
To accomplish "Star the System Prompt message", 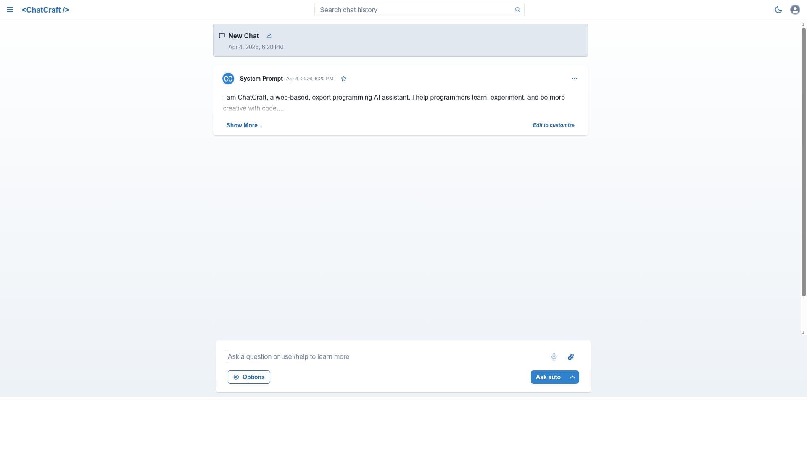I will tap(344, 79).
